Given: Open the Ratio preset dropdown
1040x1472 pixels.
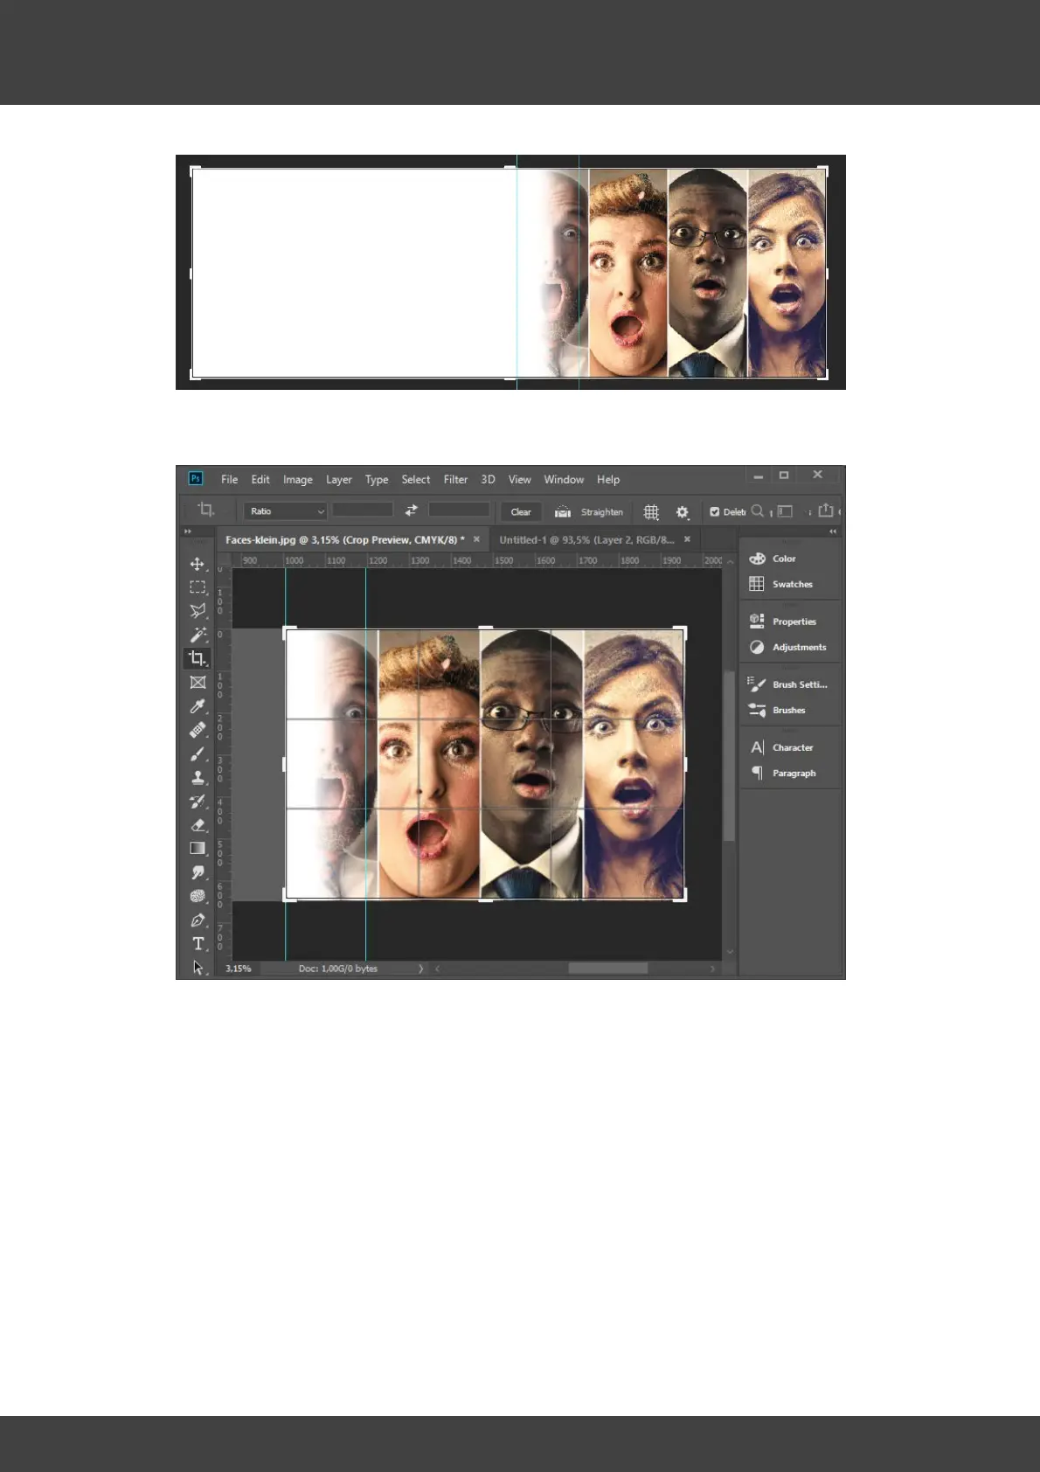Looking at the screenshot, I should (285, 511).
